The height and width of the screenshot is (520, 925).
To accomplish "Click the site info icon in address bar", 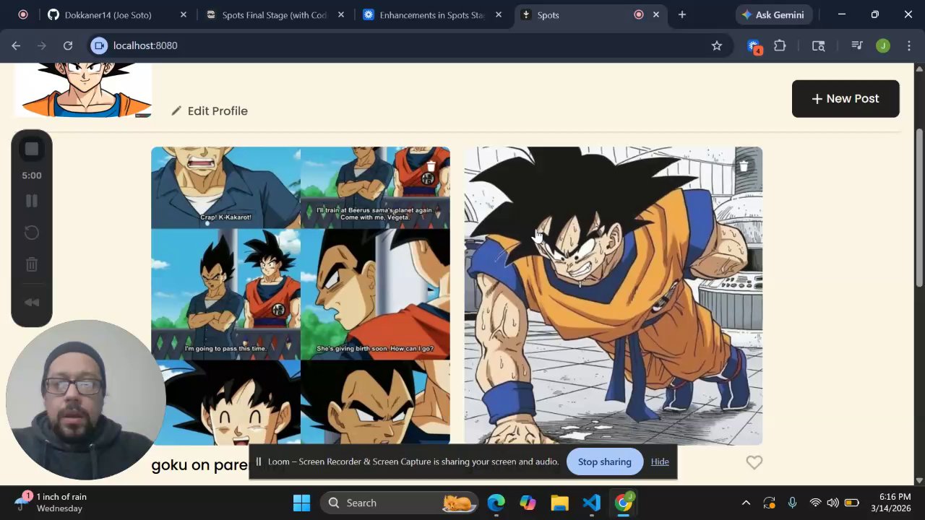I will [x=100, y=45].
